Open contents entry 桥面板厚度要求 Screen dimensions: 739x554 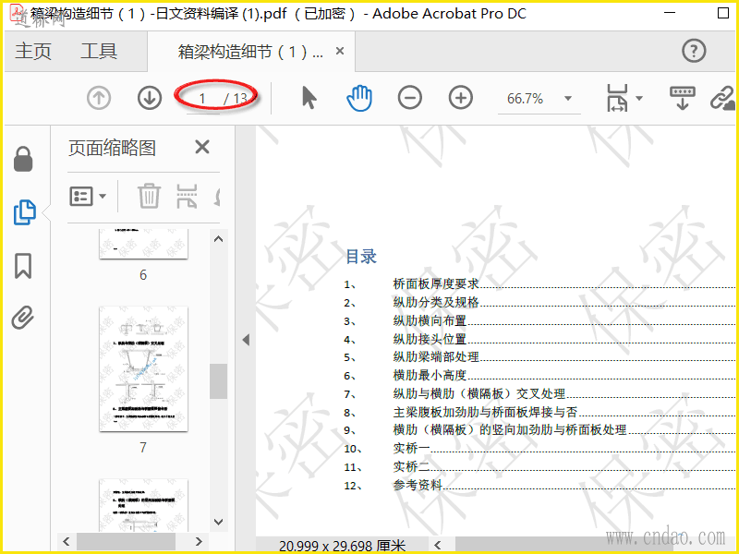[436, 283]
